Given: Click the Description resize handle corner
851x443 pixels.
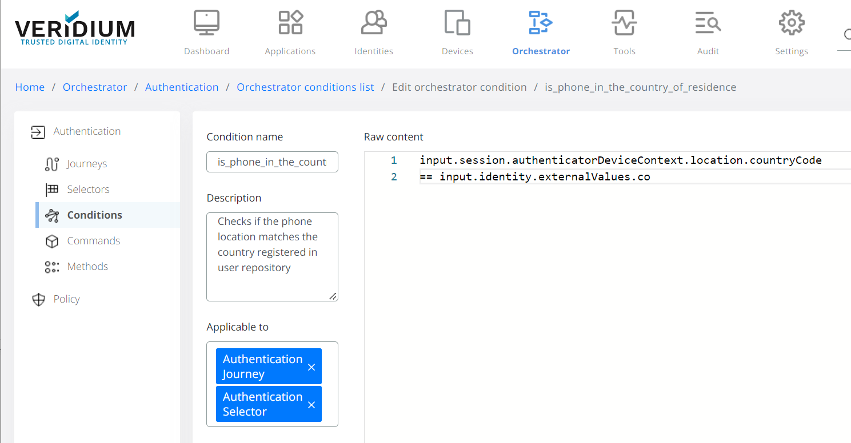Looking at the screenshot, I should (333, 296).
